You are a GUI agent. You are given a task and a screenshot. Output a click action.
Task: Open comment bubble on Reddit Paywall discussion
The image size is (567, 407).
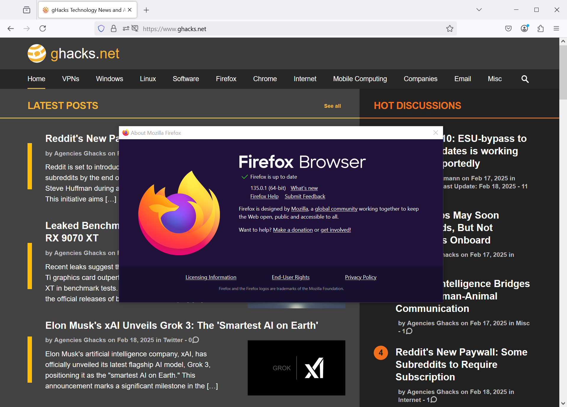(434, 400)
